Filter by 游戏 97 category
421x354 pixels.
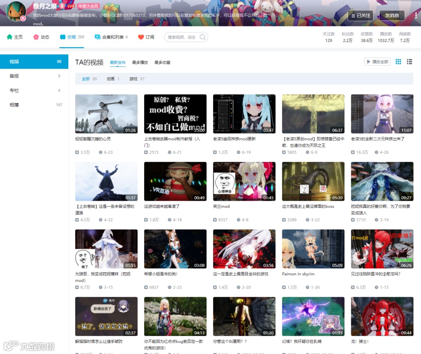click(137, 79)
